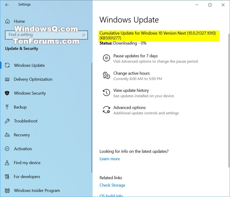Click the Update & Security section title

[x=21, y=49]
